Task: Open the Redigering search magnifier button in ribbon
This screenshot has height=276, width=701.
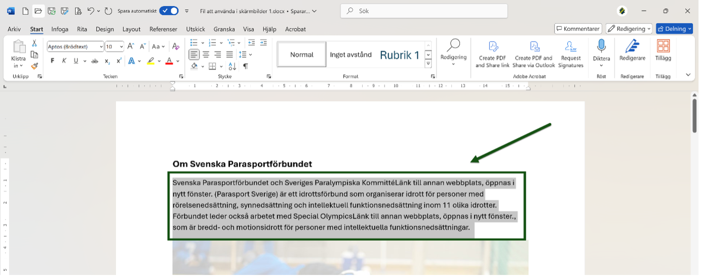Action: pyautogui.click(x=453, y=53)
